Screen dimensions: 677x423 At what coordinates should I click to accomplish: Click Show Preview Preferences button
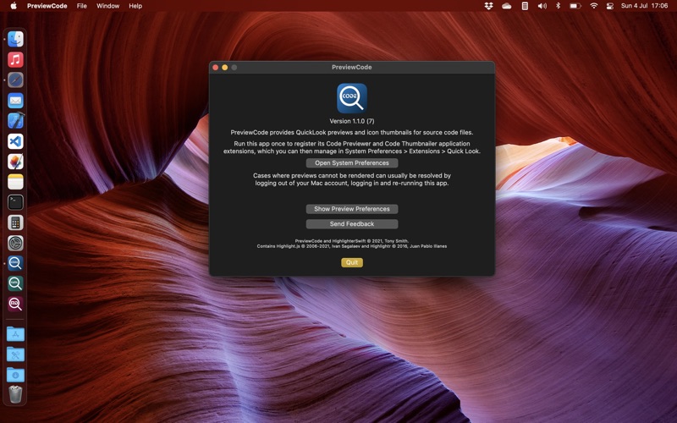point(352,209)
